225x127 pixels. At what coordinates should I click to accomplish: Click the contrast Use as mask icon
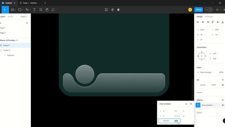(x=118, y=10)
